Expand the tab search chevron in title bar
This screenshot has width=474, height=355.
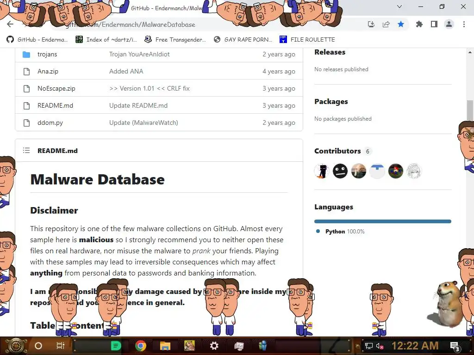click(x=399, y=6)
